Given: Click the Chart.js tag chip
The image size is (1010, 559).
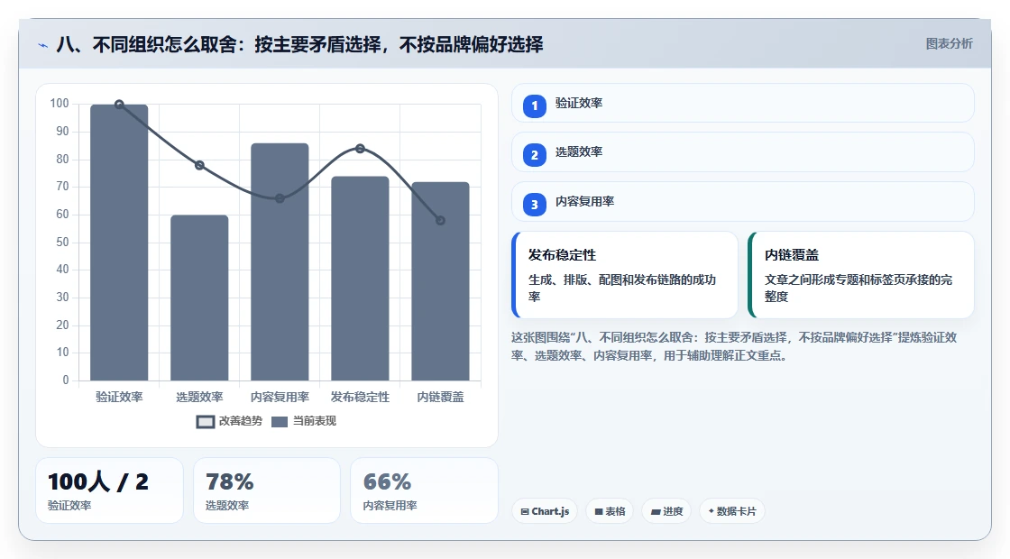Looking at the screenshot, I should click(x=545, y=511).
